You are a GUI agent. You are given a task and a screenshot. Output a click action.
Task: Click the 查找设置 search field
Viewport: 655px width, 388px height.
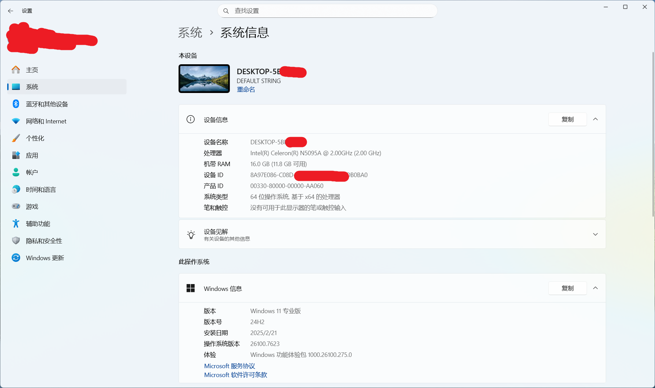click(x=327, y=11)
